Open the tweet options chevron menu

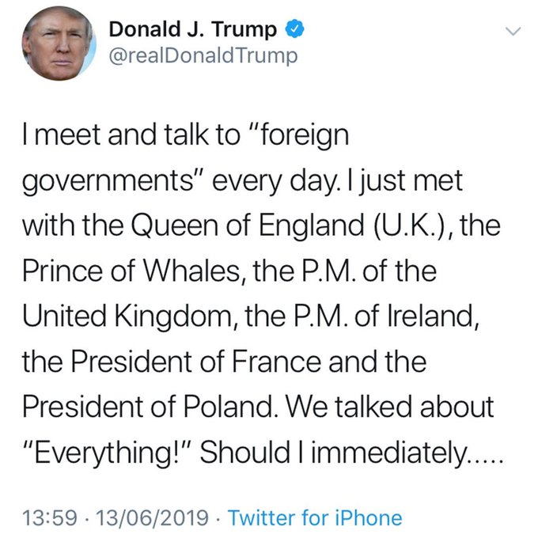513,31
